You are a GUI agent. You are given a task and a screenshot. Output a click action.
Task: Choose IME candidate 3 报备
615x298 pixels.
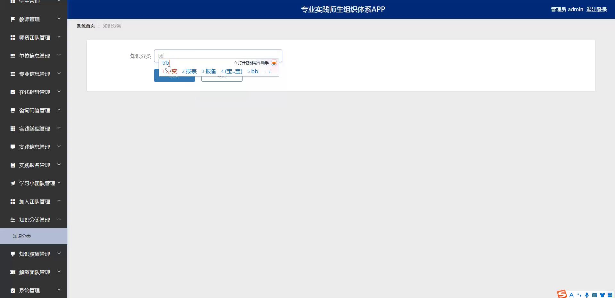pyautogui.click(x=209, y=71)
